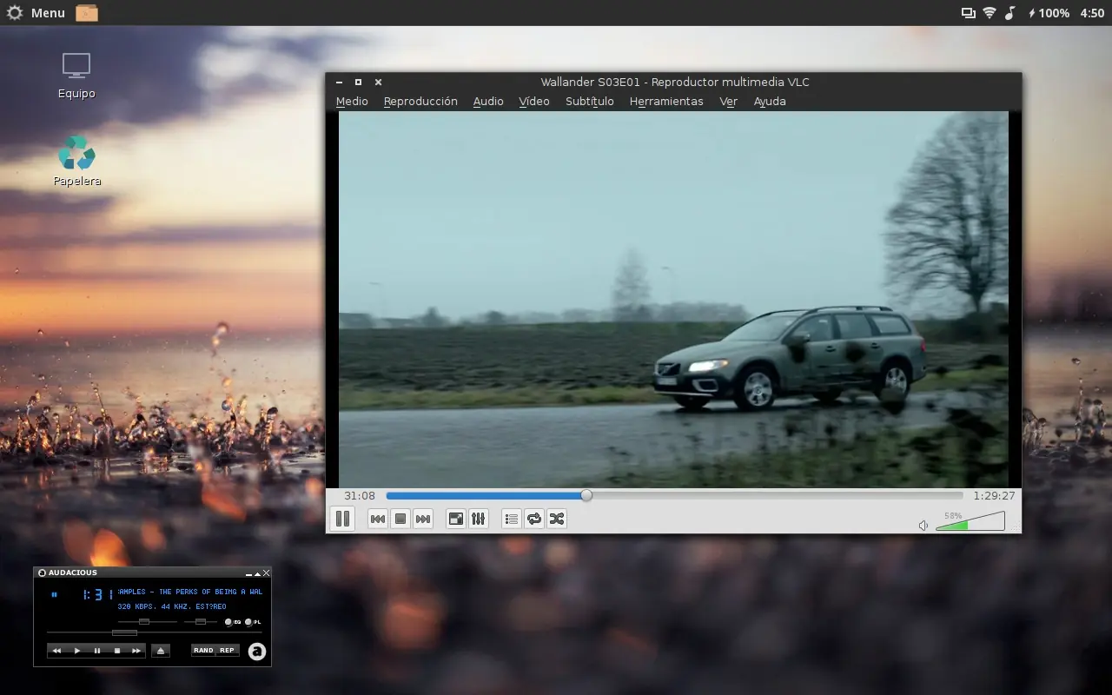Open the Medio menu

click(x=352, y=102)
